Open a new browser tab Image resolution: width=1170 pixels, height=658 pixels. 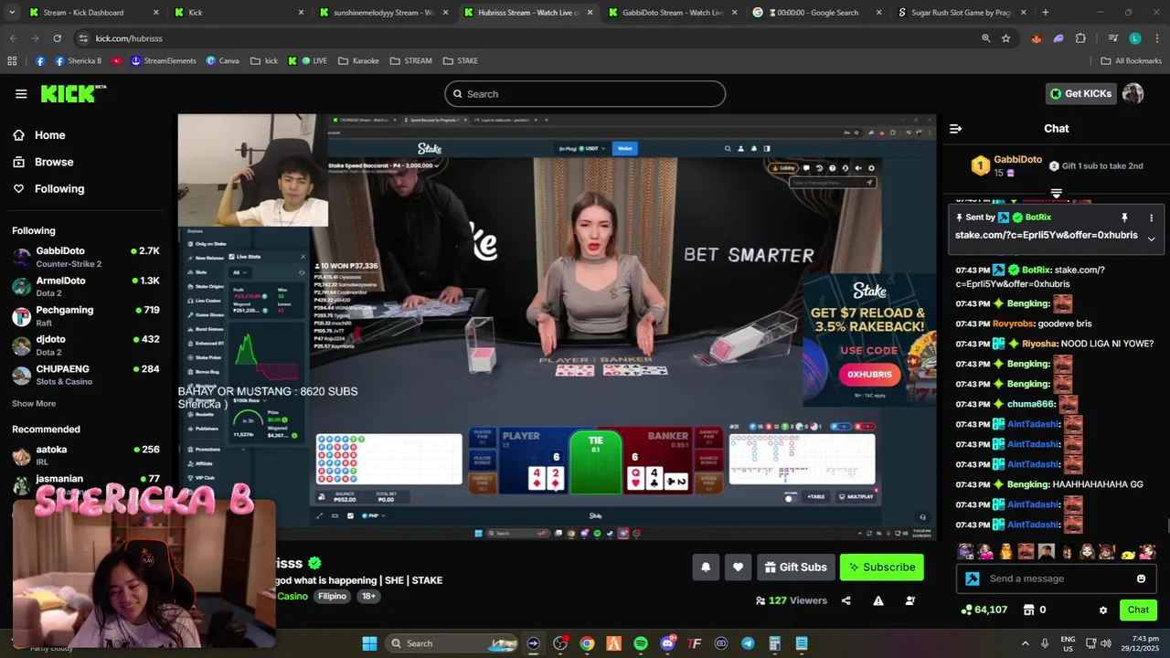1045,13
